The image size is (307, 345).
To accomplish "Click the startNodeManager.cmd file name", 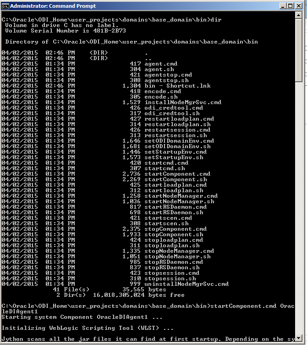I will pyautogui.click(x=181, y=196).
